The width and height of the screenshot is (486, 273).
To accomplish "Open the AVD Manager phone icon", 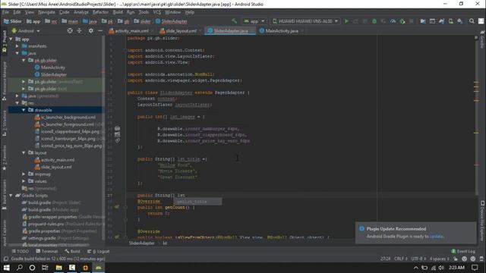I will click(x=450, y=21).
